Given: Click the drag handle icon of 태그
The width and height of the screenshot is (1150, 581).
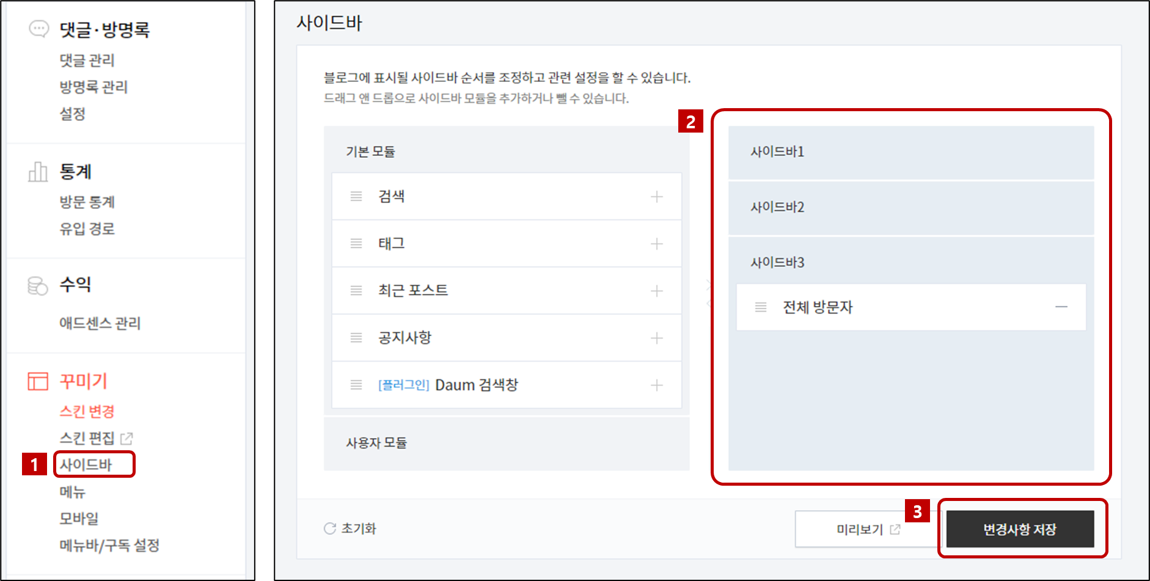Looking at the screenshot, I should coord(356,243).
